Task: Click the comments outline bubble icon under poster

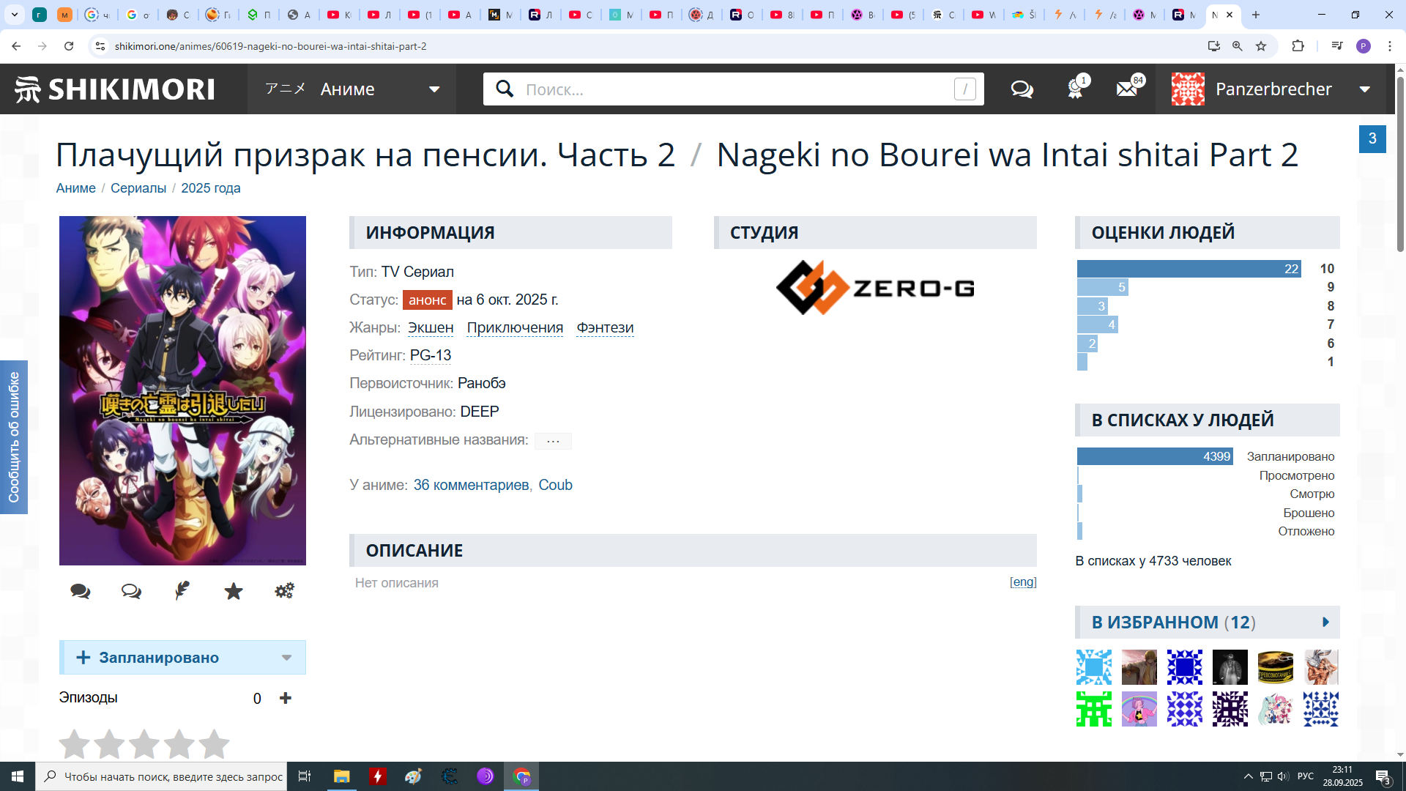Action: 131,591
